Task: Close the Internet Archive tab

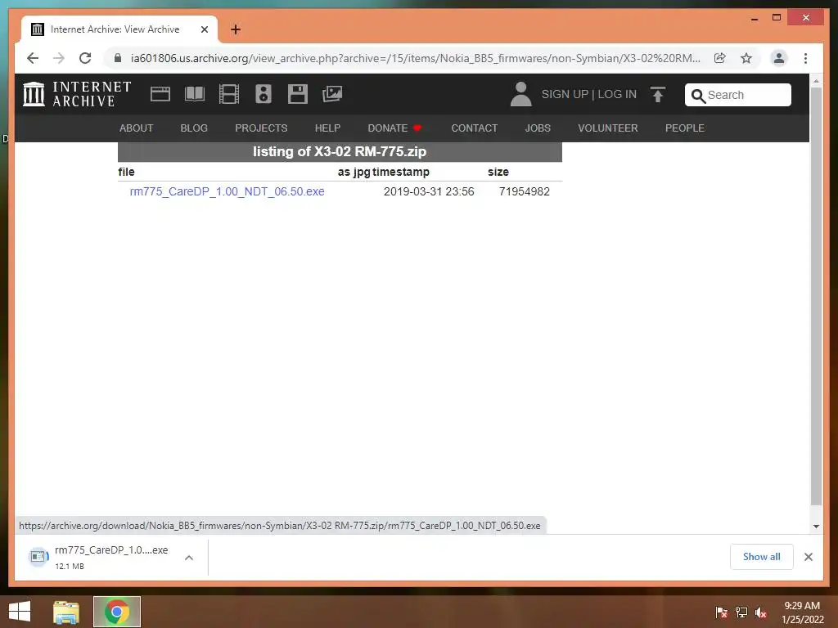Action: point(204,29)
